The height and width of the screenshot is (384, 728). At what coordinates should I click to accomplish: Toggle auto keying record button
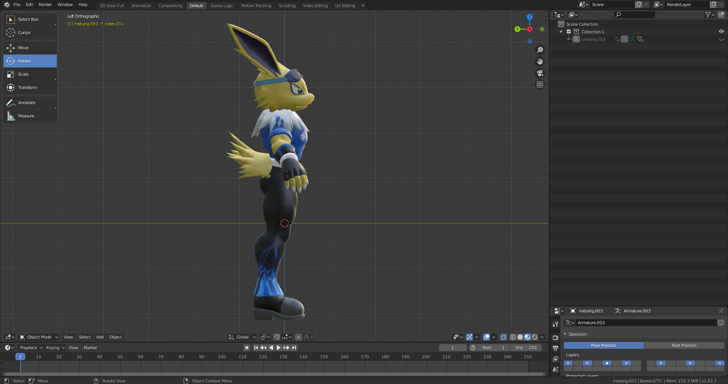pyautogui.click(x=247, y=348)
